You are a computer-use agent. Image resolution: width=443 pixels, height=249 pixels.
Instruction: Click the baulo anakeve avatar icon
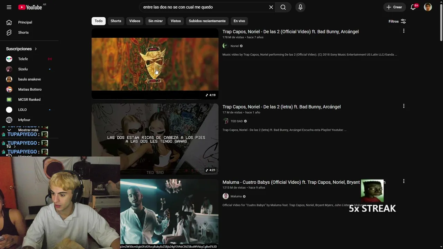click(9, 79)
